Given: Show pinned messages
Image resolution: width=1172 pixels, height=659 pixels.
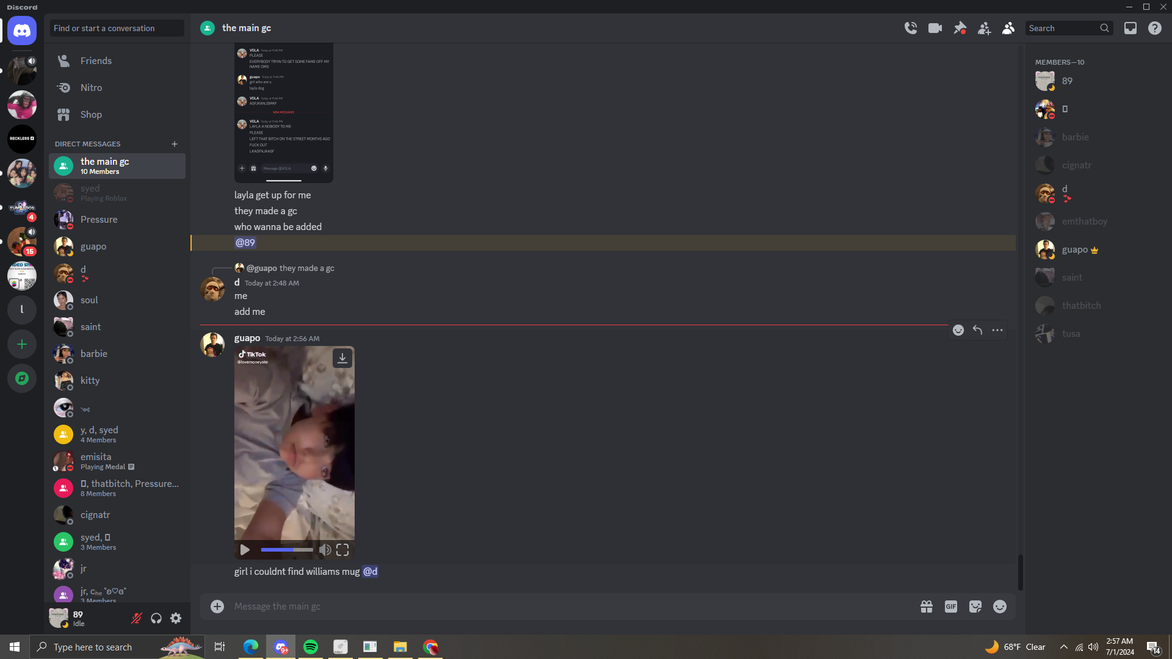Looking at the screenshot, I should tap(960, 28).
